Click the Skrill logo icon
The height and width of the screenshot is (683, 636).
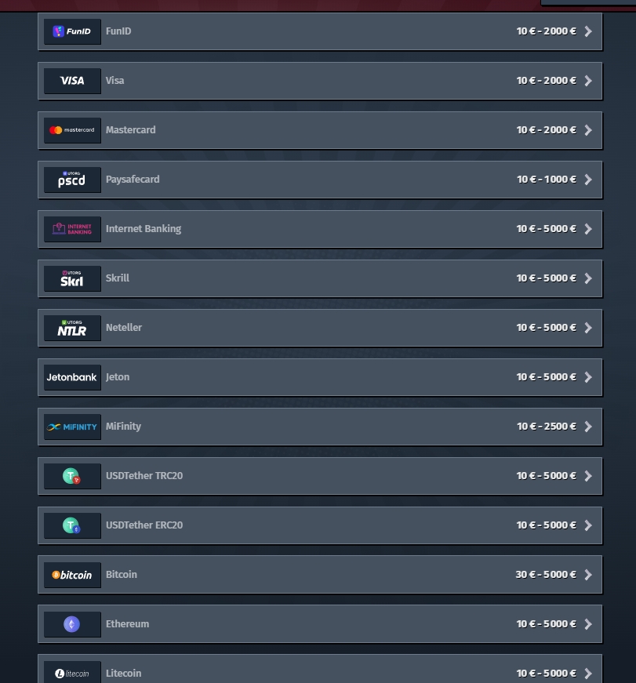72,278
